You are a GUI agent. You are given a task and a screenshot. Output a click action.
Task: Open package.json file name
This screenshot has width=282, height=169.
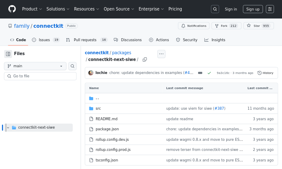107,129
